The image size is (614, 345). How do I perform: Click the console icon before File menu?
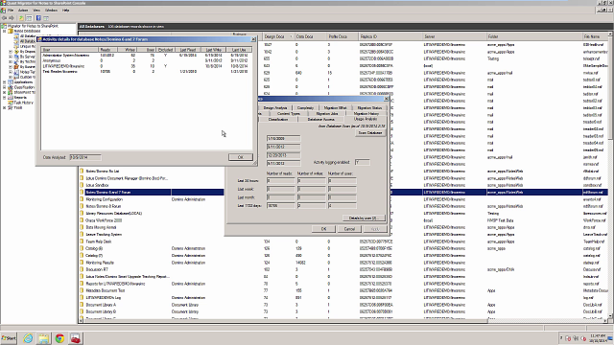coord(3,11)
